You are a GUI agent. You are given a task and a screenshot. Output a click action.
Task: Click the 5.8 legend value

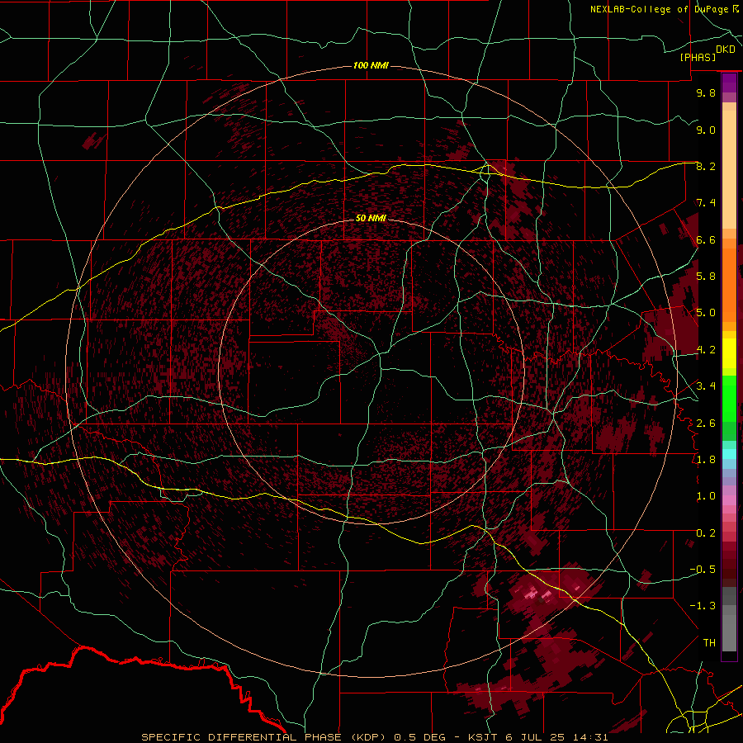706,276
